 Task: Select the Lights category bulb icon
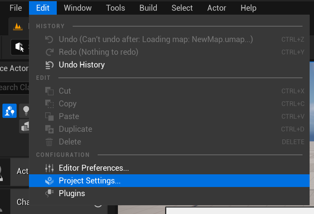point(26,111)
